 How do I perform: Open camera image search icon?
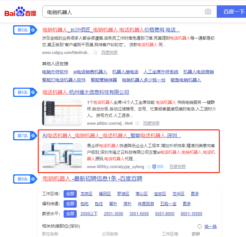coord(208,12)
